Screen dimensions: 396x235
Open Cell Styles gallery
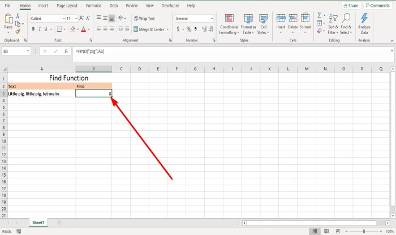tap(264, 24)
